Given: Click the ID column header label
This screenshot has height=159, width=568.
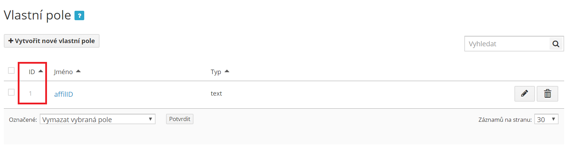Looking at the screenshot, I should coord(32,72).
